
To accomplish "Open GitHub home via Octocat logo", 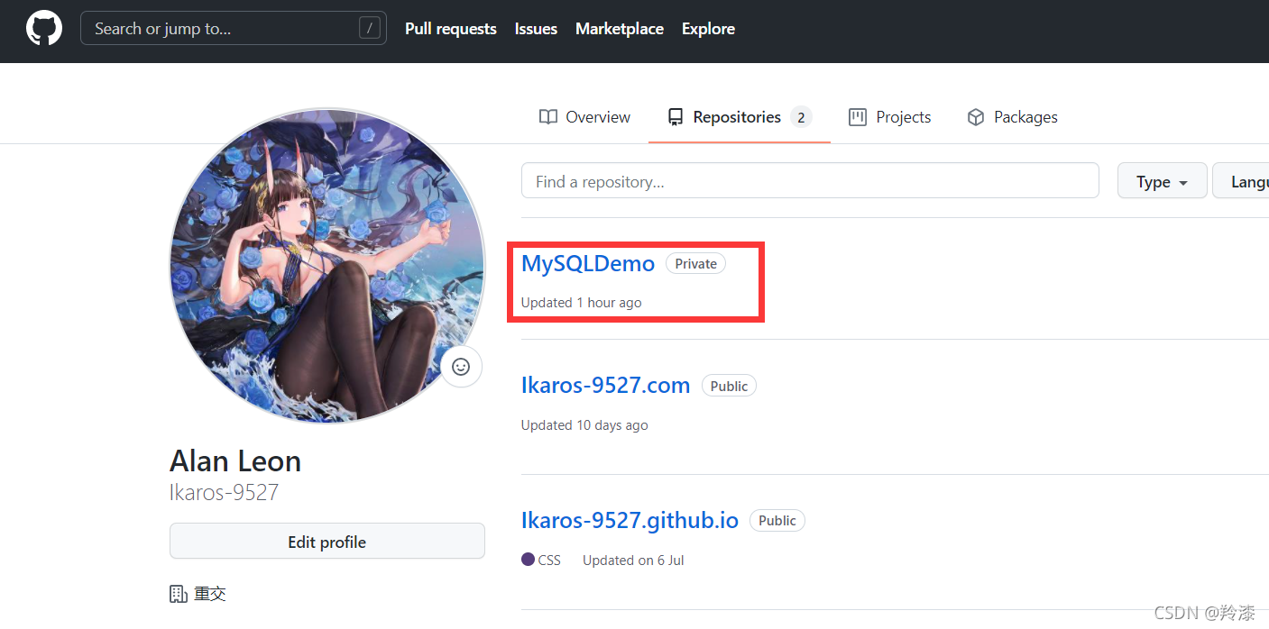I will tap(44, 29).
